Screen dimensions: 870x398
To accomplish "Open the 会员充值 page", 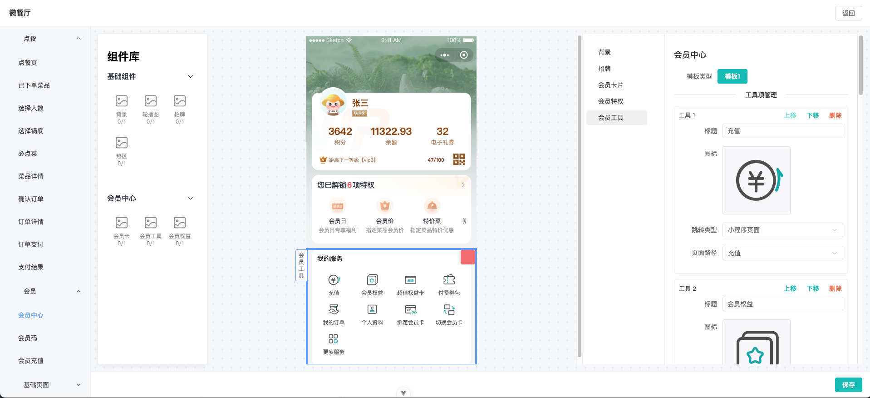I will [31, 361].
